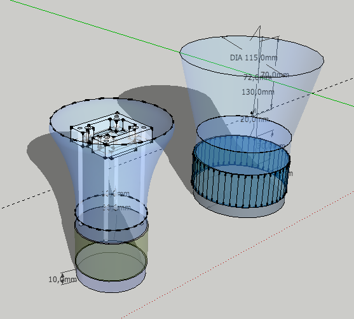Click the 72,0mm dimension text
354x319 pixels.
coord(257,78)
